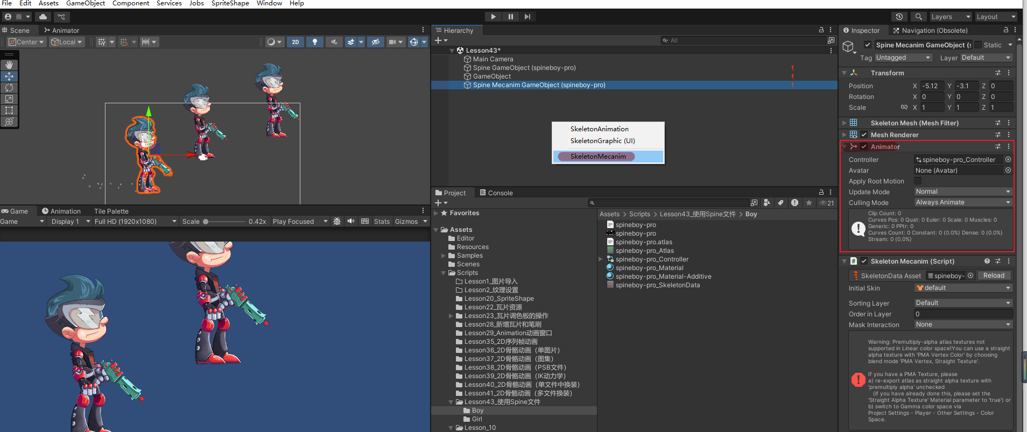1027x432 pixels.
Task: Toggle scene audio mute icon
Action: (x=334, y=42)
